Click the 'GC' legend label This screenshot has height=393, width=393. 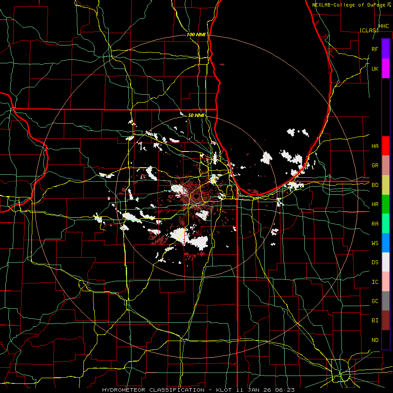pos(375,301)
